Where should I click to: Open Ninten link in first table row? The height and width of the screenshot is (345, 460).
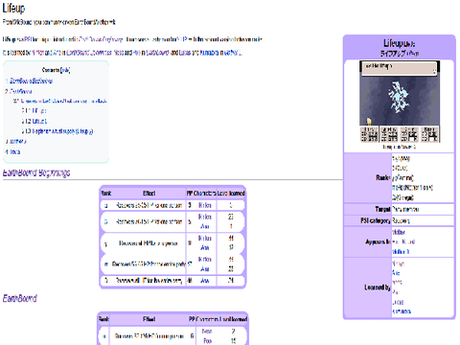click(x=205, y=205)
